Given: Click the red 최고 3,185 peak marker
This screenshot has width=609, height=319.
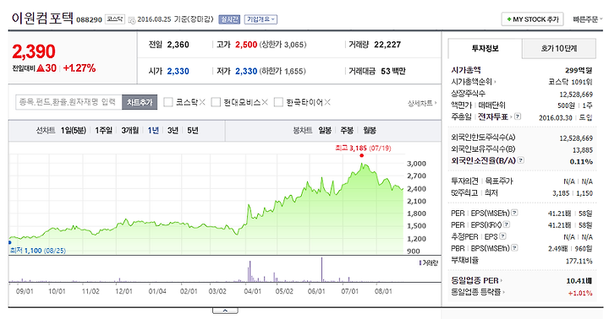Looking at the screenshot, I should [x=362, y=155].
